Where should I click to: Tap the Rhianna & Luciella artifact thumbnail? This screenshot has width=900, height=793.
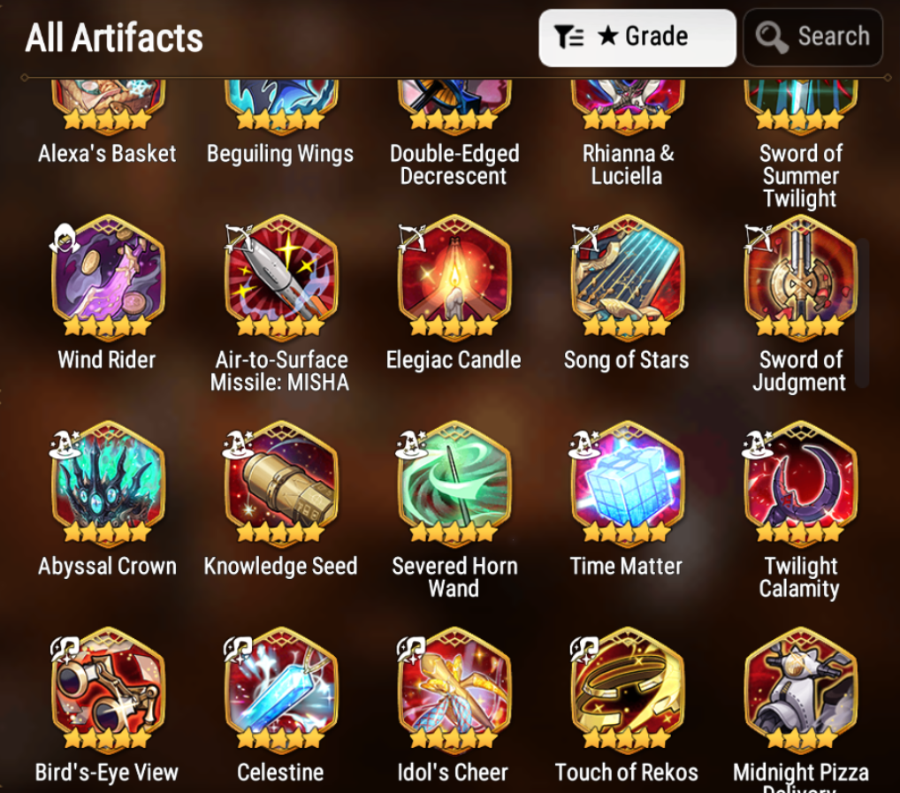tap(628, 106)
